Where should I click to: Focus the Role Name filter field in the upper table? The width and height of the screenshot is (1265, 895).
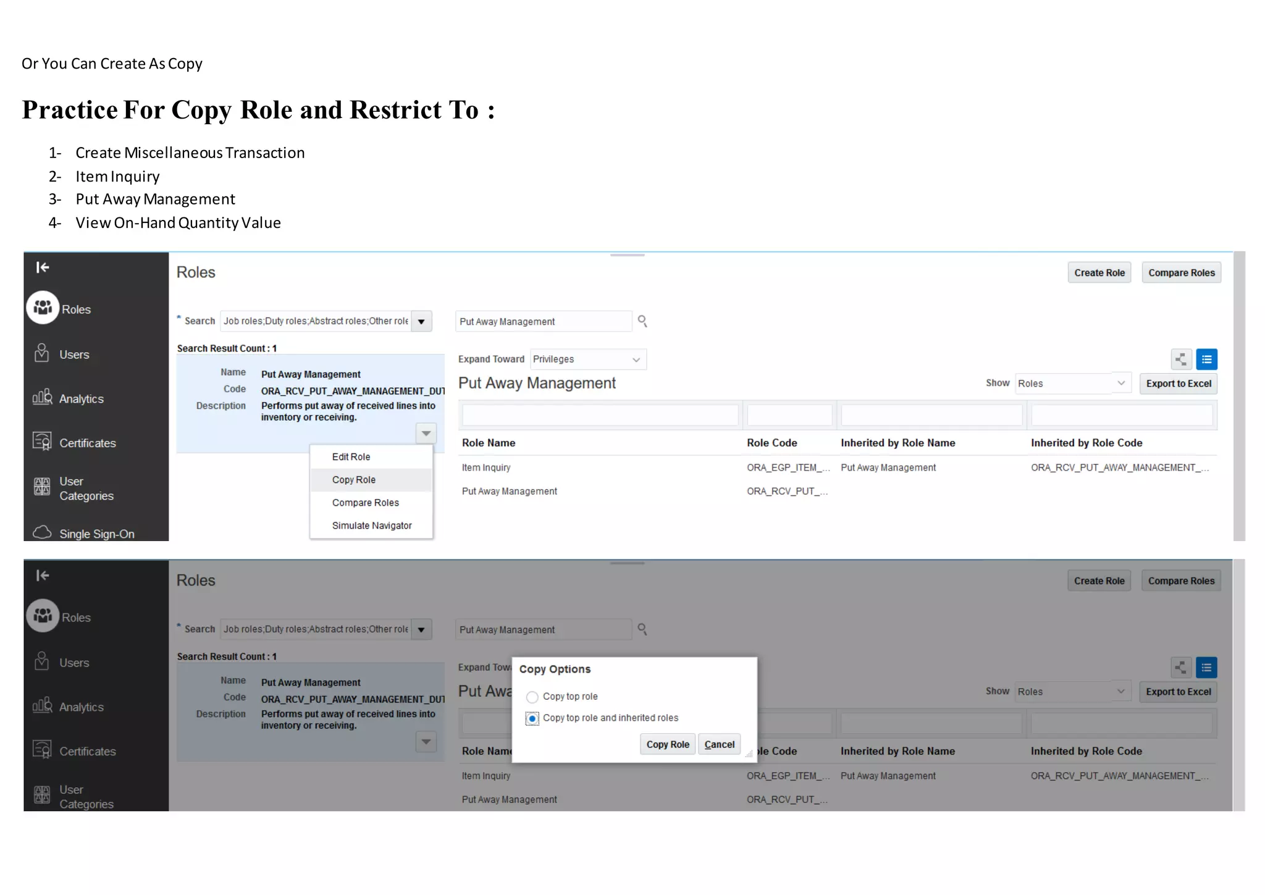pyautogui.click(x=600, y=415)
